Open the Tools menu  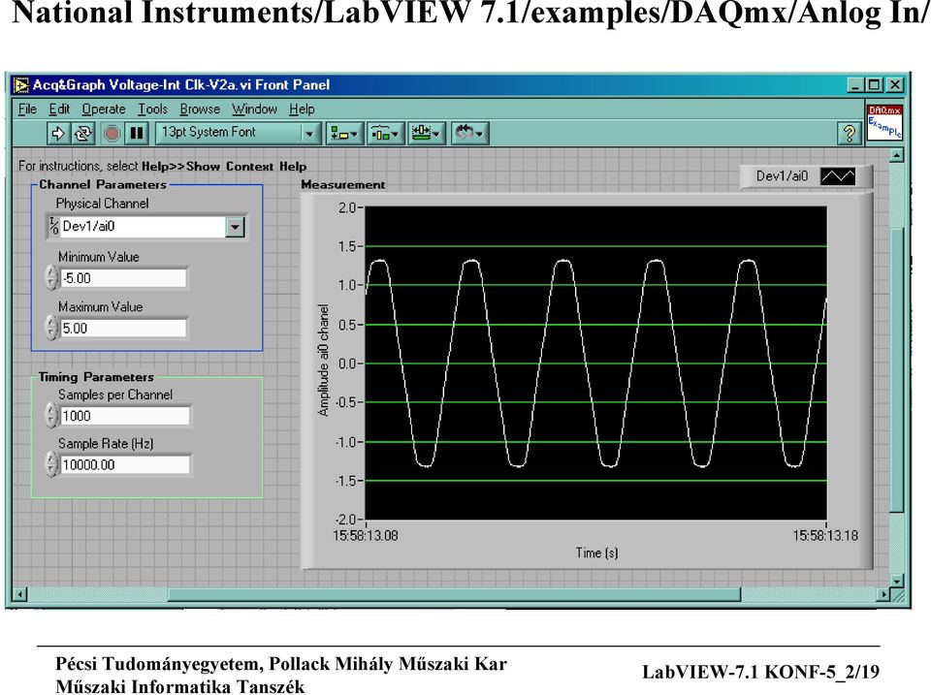(152, 110)
